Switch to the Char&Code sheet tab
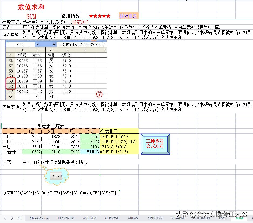The image size is (253, 223). click(x=39, y=218)
